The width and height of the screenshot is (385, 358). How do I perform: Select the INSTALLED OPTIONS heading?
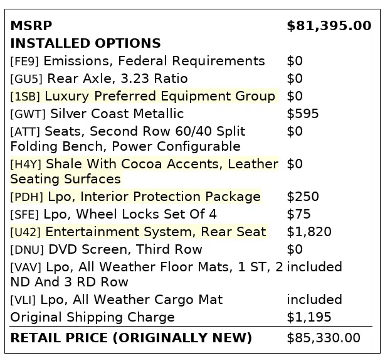(86, 43)
